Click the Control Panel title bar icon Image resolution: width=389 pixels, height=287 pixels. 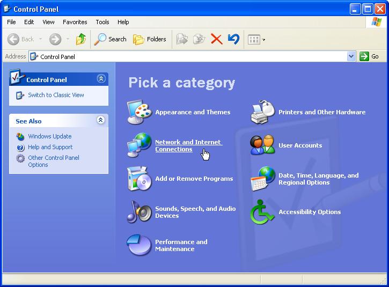tap(8, 9)
